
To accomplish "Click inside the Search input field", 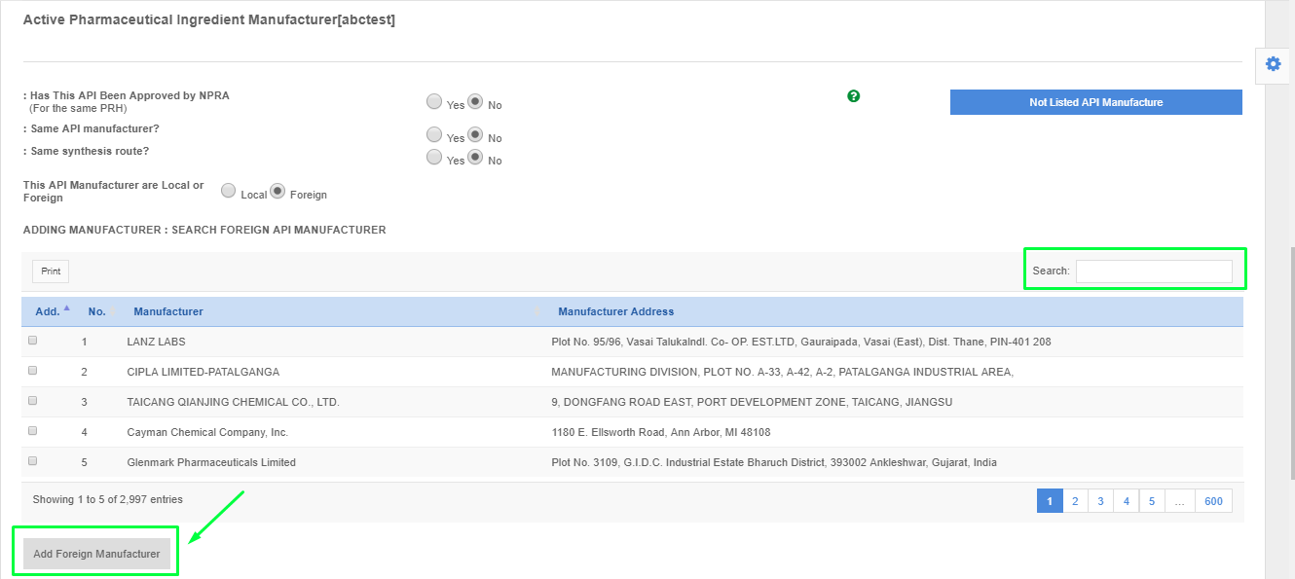I will [1154, 271].
